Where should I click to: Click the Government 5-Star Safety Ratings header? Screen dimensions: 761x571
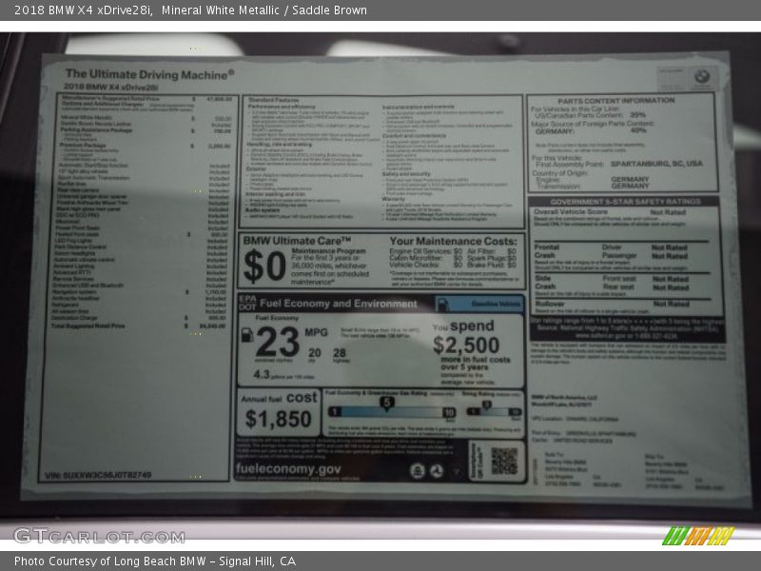[x=625, y=202]
